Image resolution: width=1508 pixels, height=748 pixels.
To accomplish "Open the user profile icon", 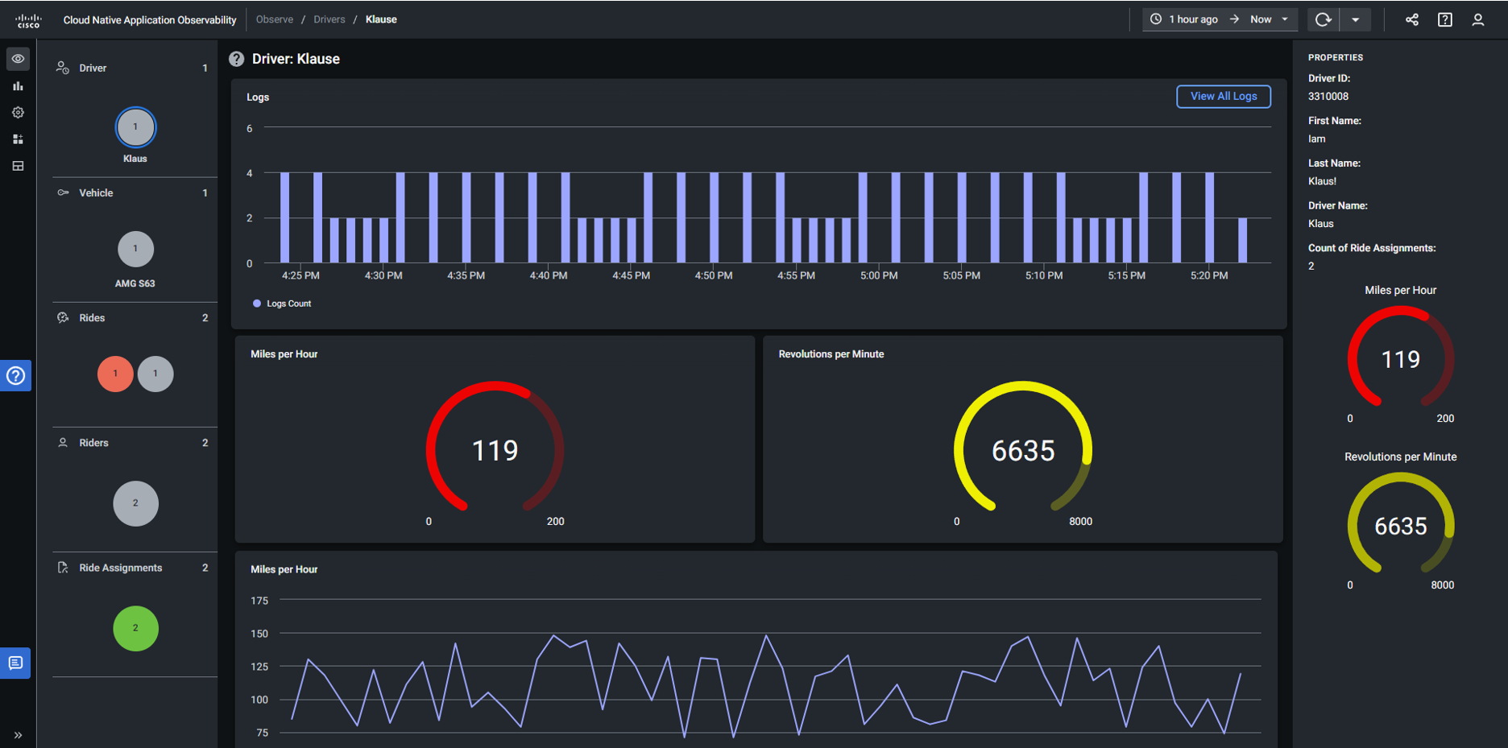I will click(1477, 19).
